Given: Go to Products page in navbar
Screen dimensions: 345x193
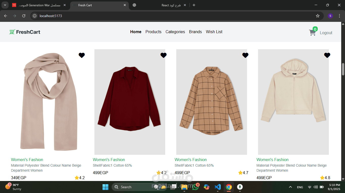Looking at the screenshot, I should (153, 32).
